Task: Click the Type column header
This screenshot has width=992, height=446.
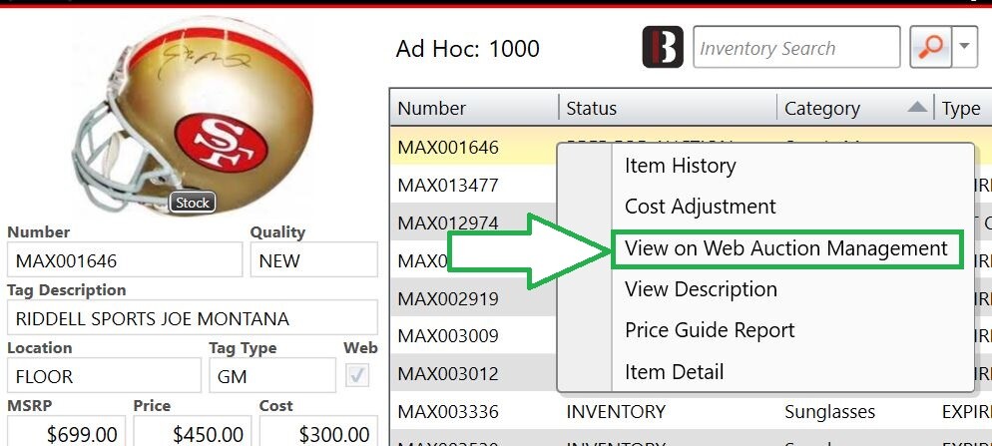Action: coord(963,108)
